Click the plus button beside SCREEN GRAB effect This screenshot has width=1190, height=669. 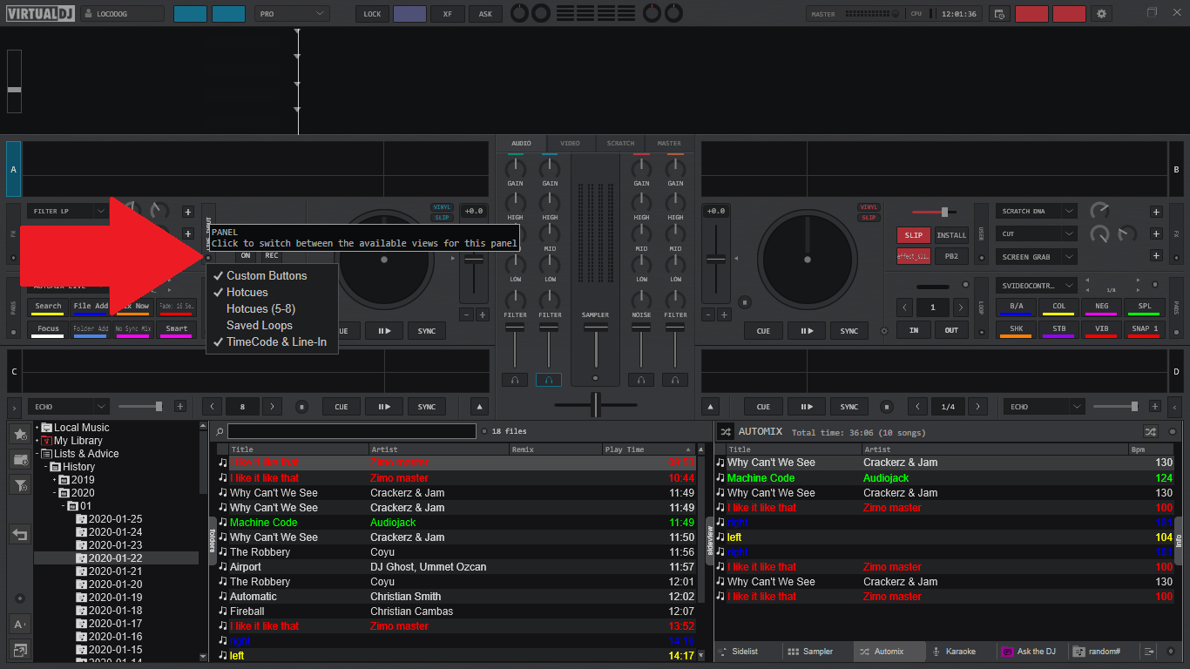(x=1156, y=256)
